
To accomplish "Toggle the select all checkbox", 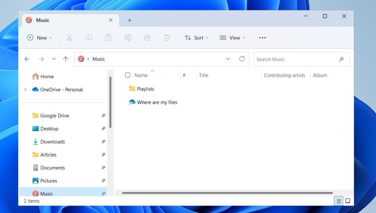I will tap(128, 75).
